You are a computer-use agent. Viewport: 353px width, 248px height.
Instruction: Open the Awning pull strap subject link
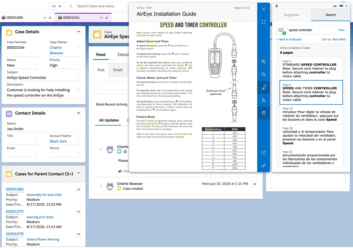(x=40, y=217)
